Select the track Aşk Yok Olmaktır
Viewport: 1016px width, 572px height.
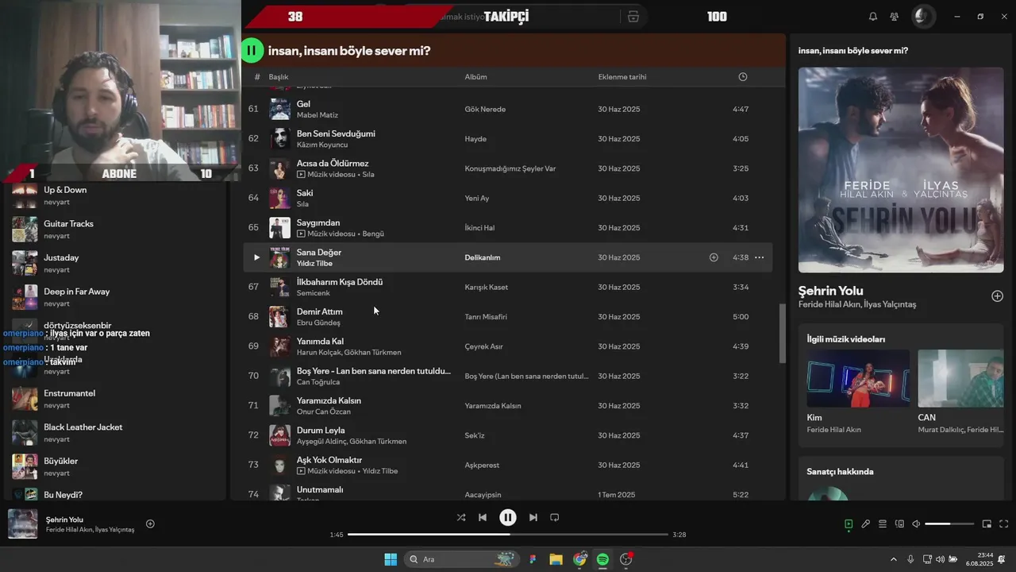(x=329, y=460)
